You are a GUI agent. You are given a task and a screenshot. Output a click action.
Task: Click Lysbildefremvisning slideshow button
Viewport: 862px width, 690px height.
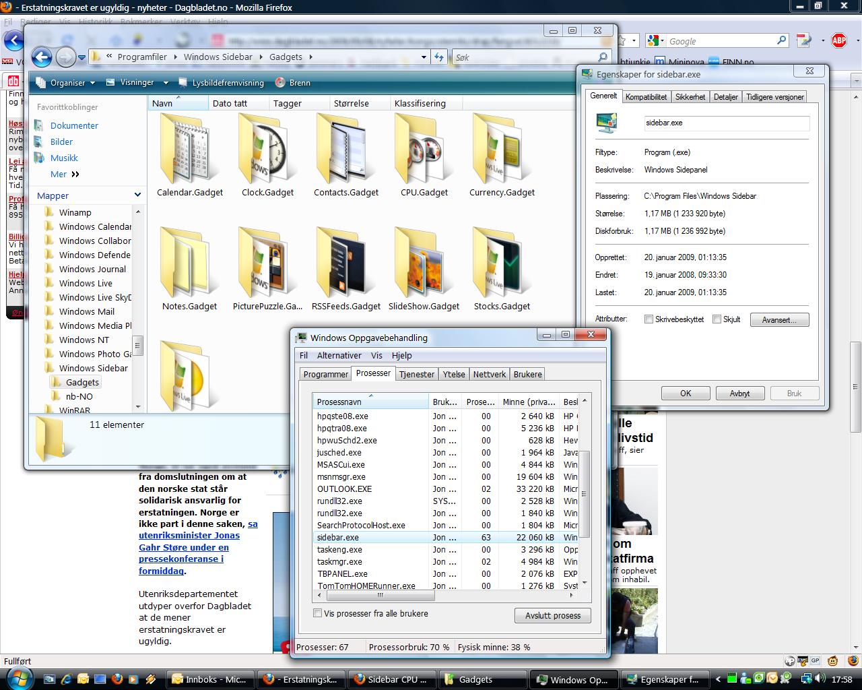[x=221, y=83]
